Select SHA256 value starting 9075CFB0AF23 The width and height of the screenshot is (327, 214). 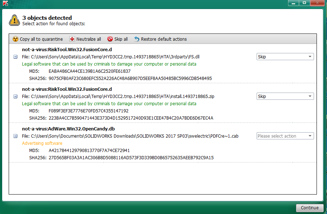click(130, 79)
